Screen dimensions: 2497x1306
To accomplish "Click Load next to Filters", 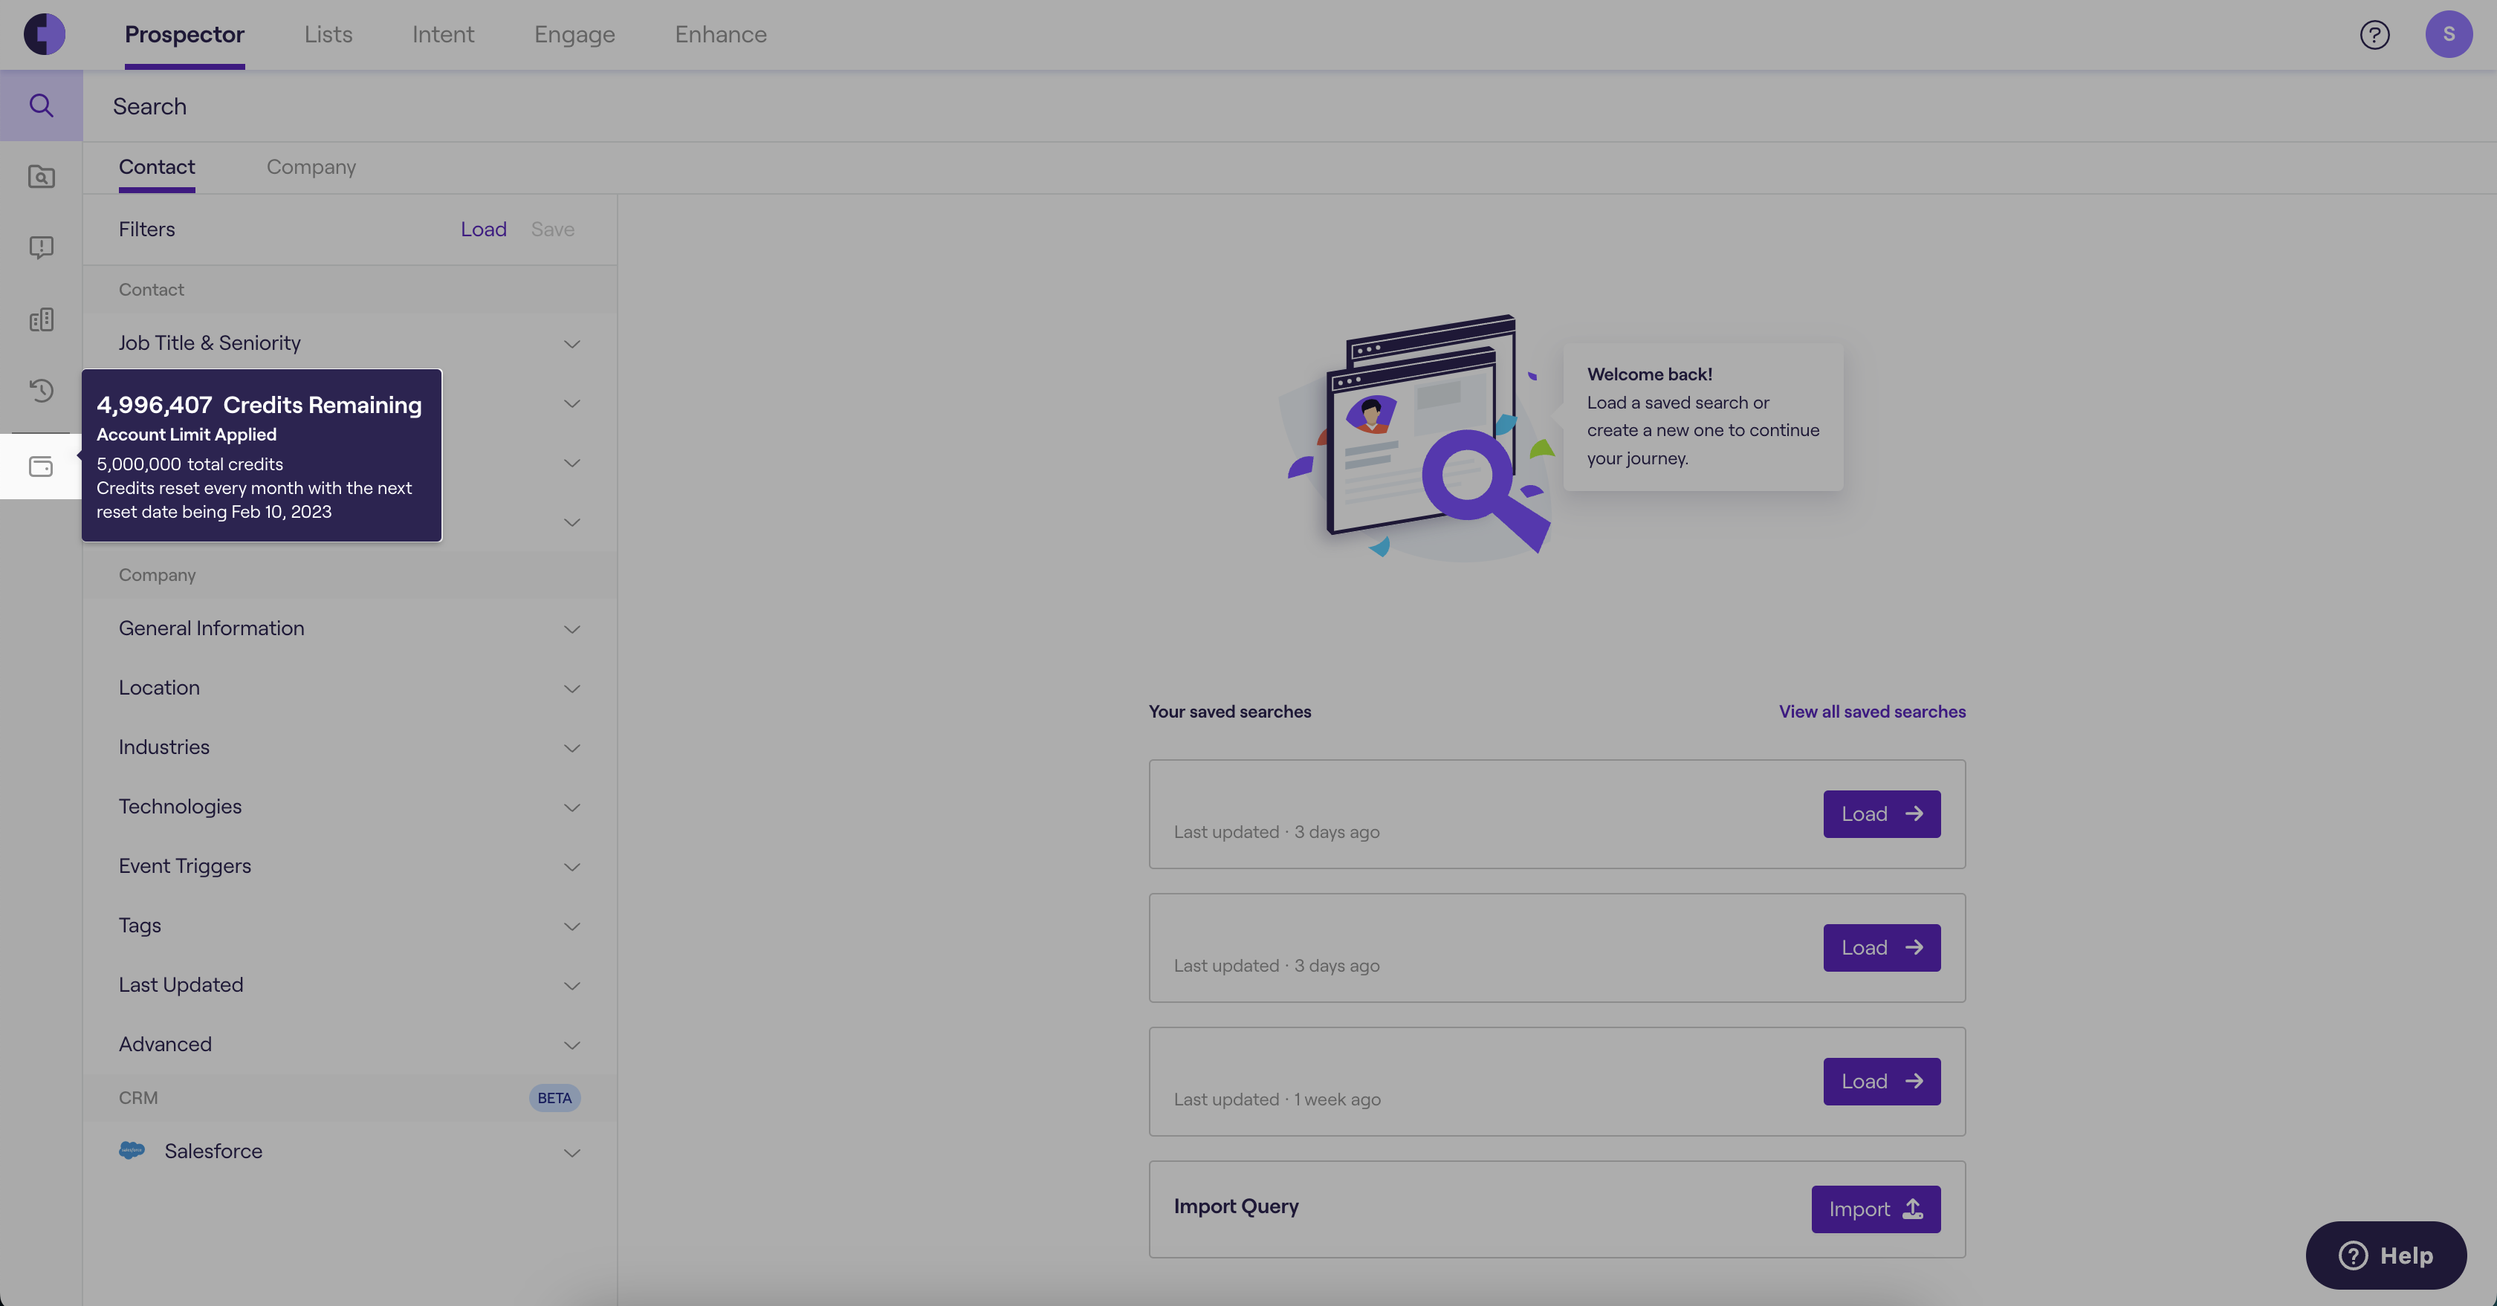I will (x=483, y=230).
